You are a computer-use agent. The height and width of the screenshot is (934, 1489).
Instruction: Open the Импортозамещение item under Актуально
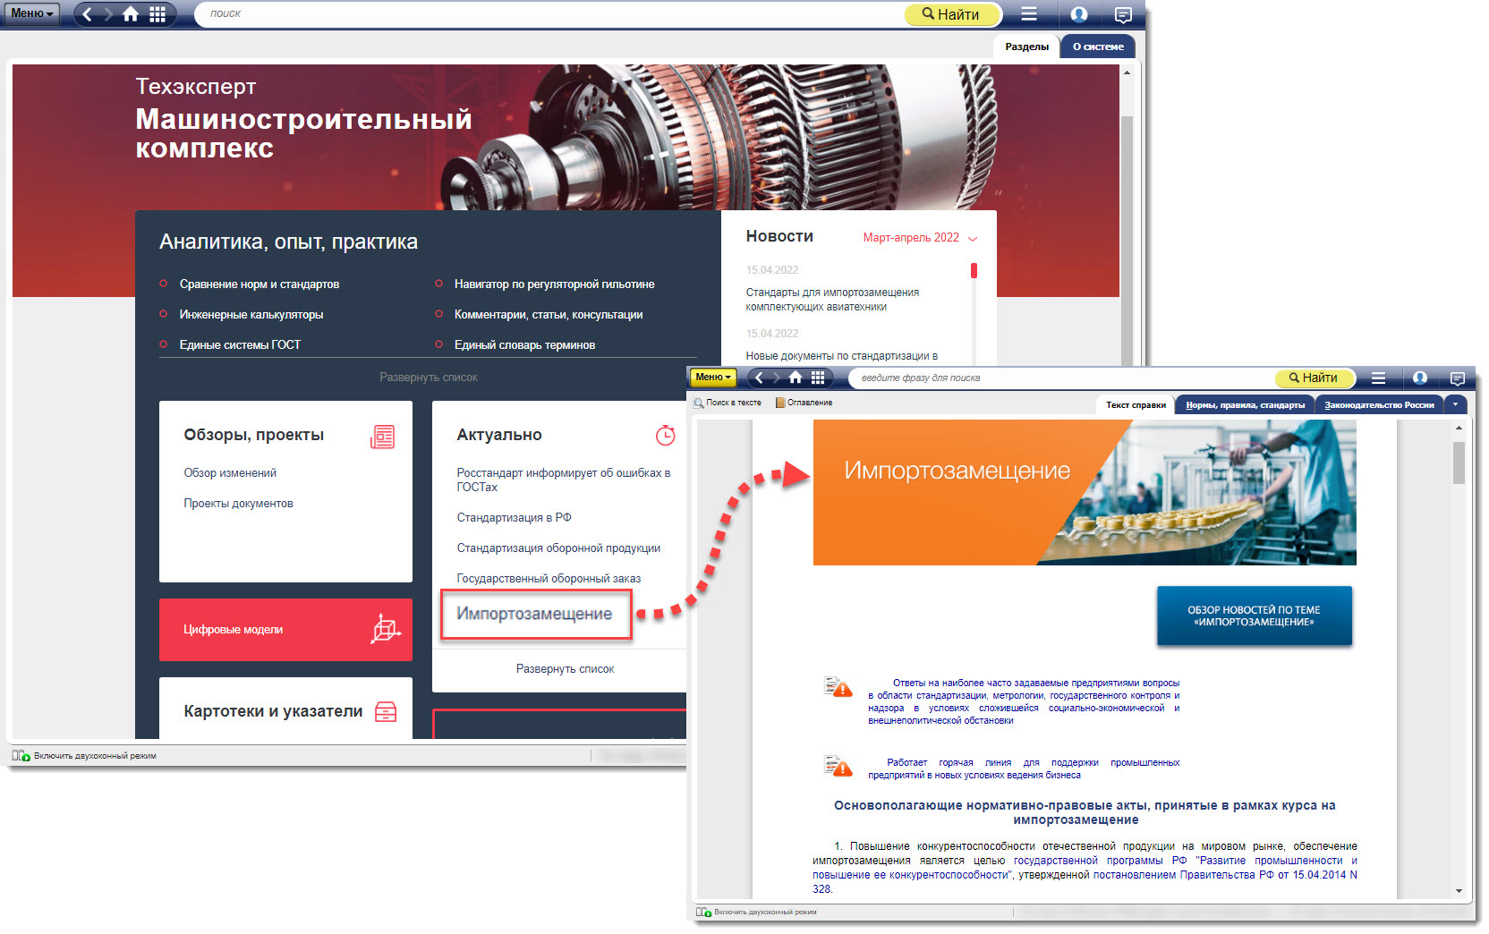click(x=535, y=614)
